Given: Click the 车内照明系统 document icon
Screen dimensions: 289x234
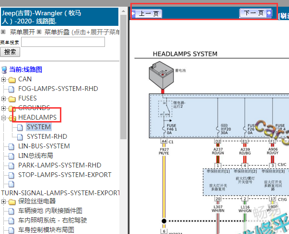Looking at the screenshot, I should click(12, 221).
